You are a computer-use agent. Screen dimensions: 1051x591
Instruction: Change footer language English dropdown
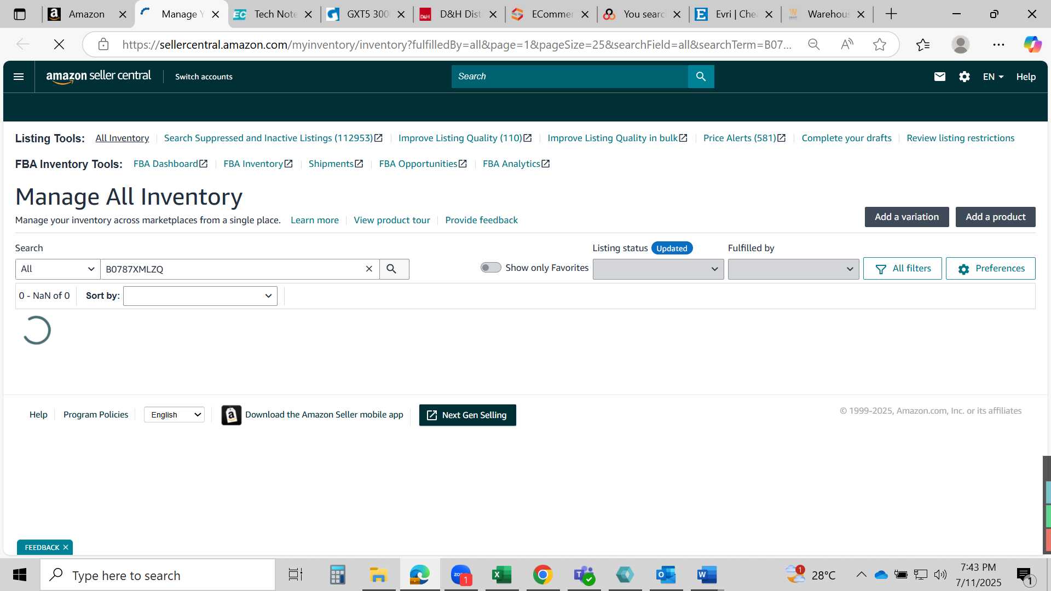coord(174,415)
